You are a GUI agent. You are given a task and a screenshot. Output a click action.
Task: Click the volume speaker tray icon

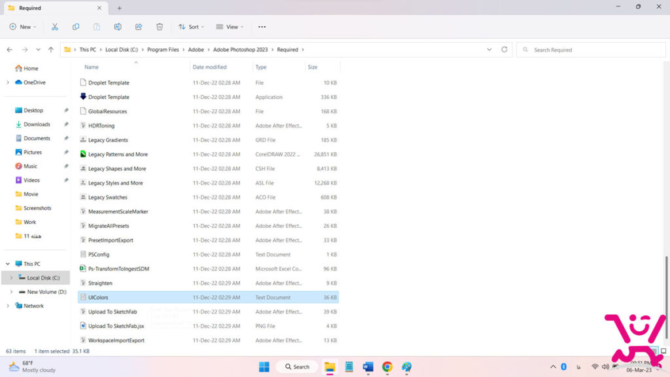click(605, 367)
